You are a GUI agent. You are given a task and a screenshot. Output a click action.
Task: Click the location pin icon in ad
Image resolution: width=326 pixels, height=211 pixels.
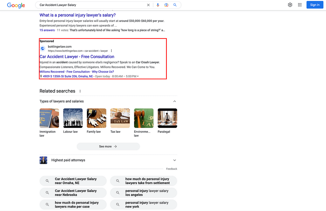pyautogui.click(x=41, y=76)
